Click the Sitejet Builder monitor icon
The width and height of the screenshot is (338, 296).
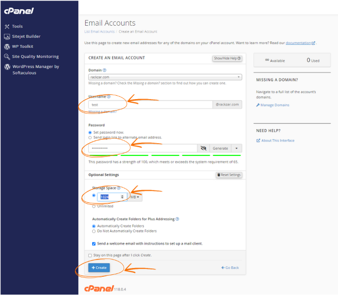coord(7,37)
